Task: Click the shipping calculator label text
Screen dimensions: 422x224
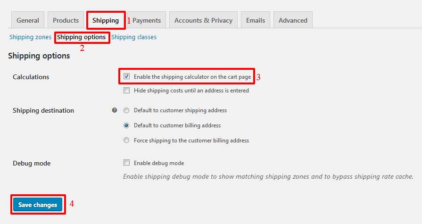Action: coord(192,77)
